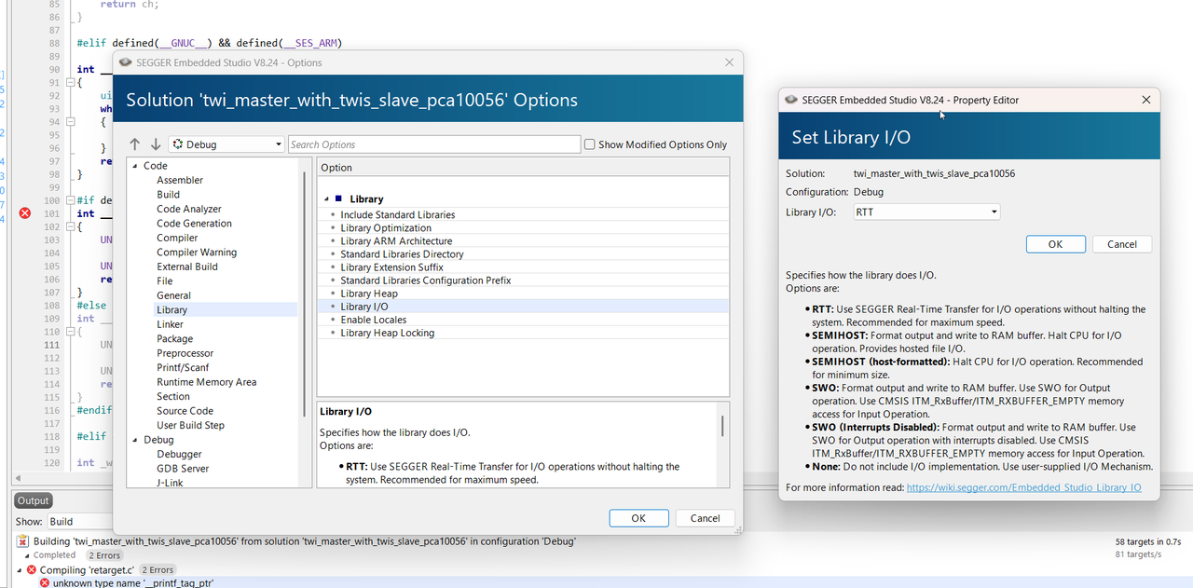The image size is (1193, 588).
Task: Select Package category in tree
Action: point(175,339)
